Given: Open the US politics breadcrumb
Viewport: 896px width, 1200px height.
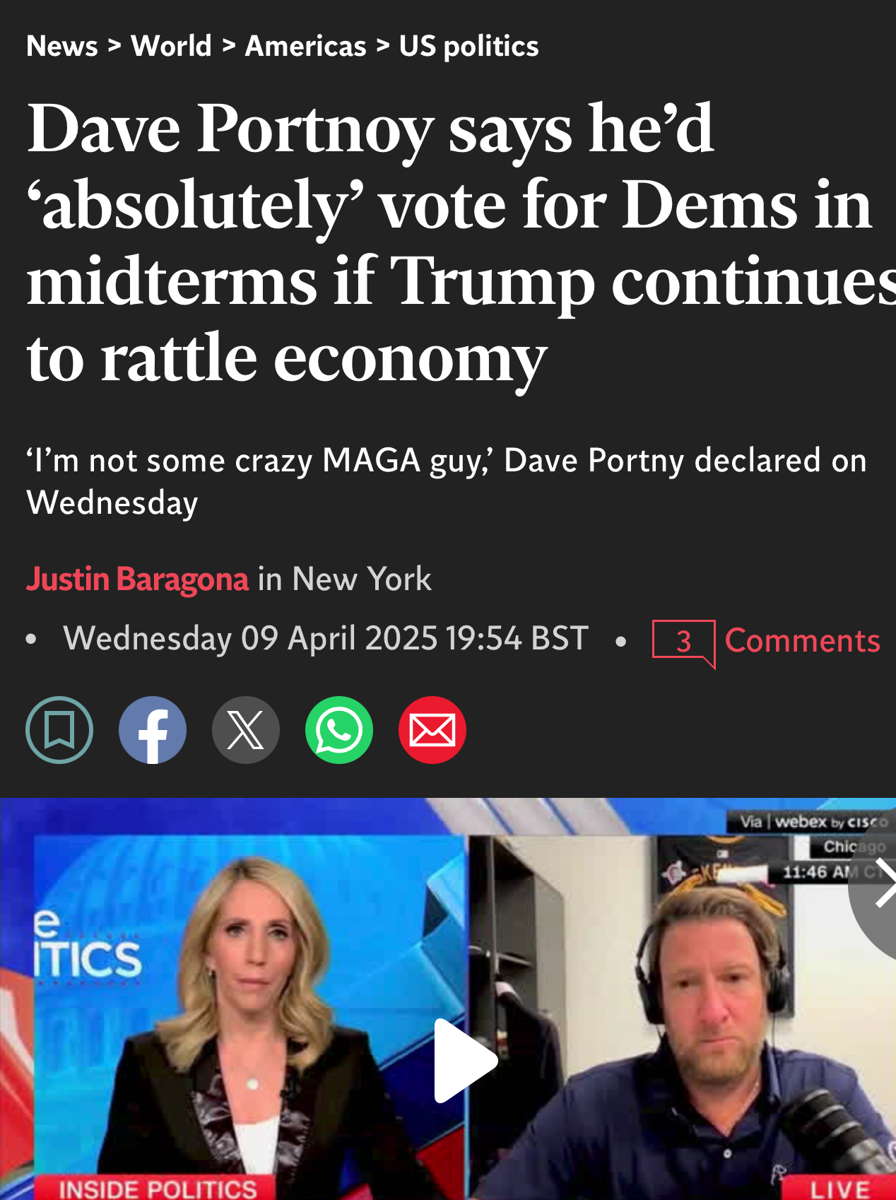Looking at the screenshot, I should tap(469, 47).
